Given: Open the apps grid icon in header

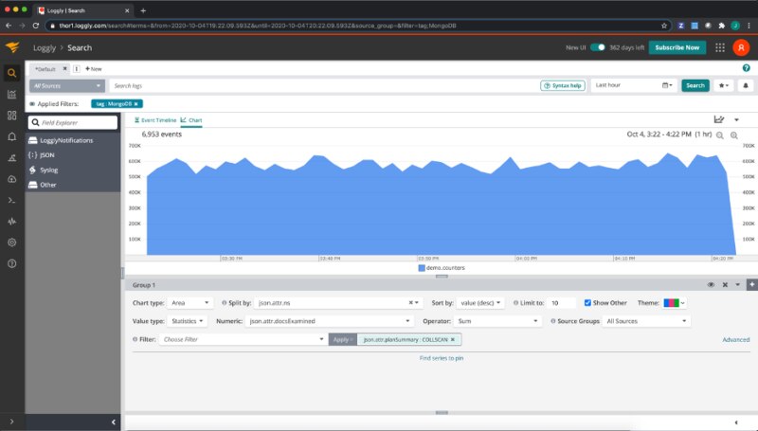Looking at the screenshot, I should point(722,47).
